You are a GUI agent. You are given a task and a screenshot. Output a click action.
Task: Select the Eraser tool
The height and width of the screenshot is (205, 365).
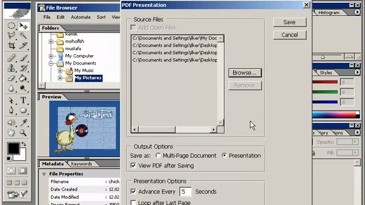[x=11, y=78]
